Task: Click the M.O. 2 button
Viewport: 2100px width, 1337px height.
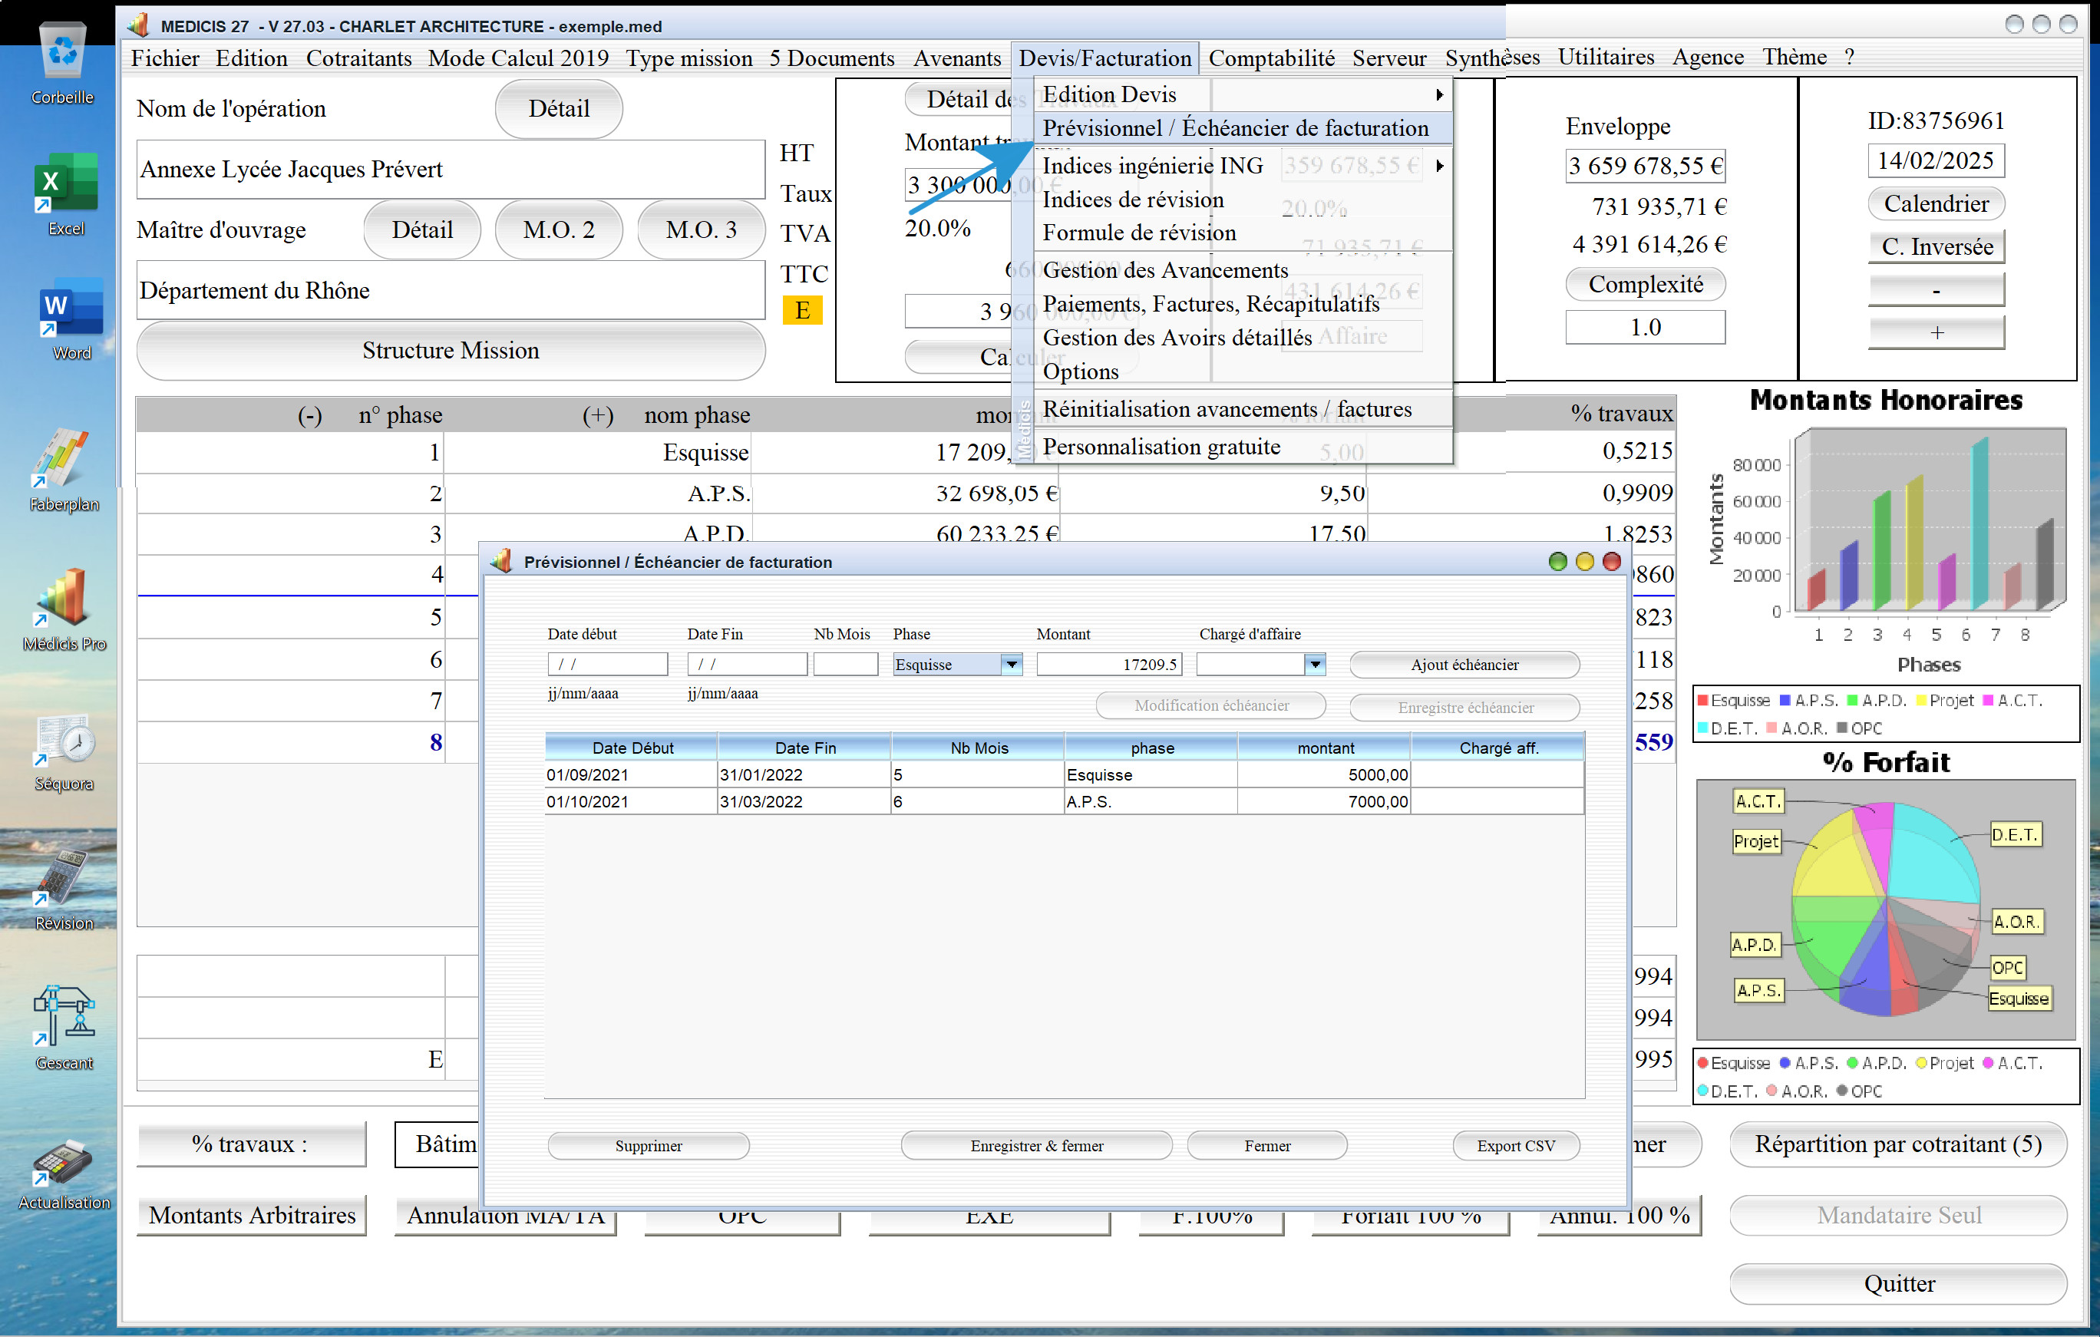Action: (x=558, y=230)
